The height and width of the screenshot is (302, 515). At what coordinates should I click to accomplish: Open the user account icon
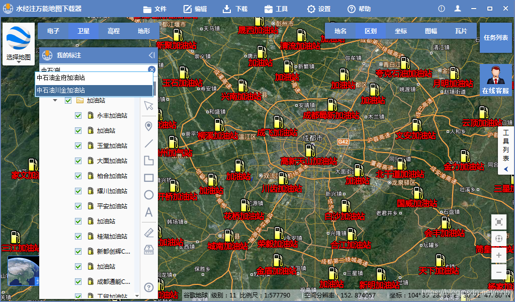click(458, 9)
